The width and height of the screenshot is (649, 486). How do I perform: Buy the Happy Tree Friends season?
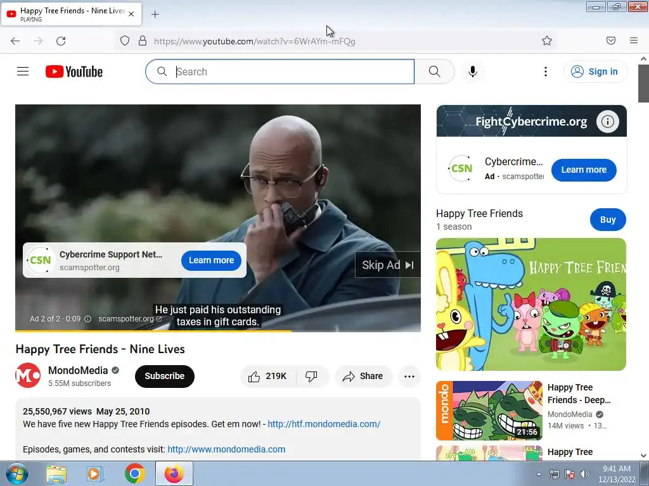[608, 220]
